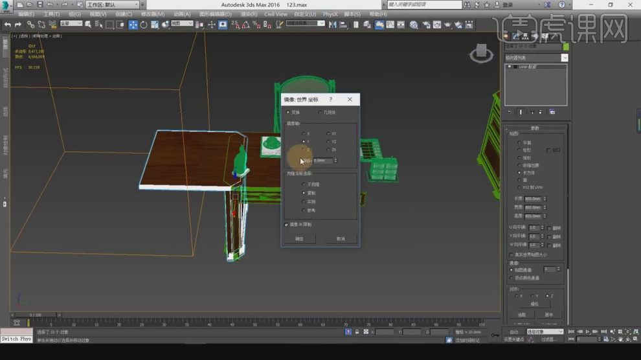
Task: Select the Move transform tool
Action: coord(133,25)
